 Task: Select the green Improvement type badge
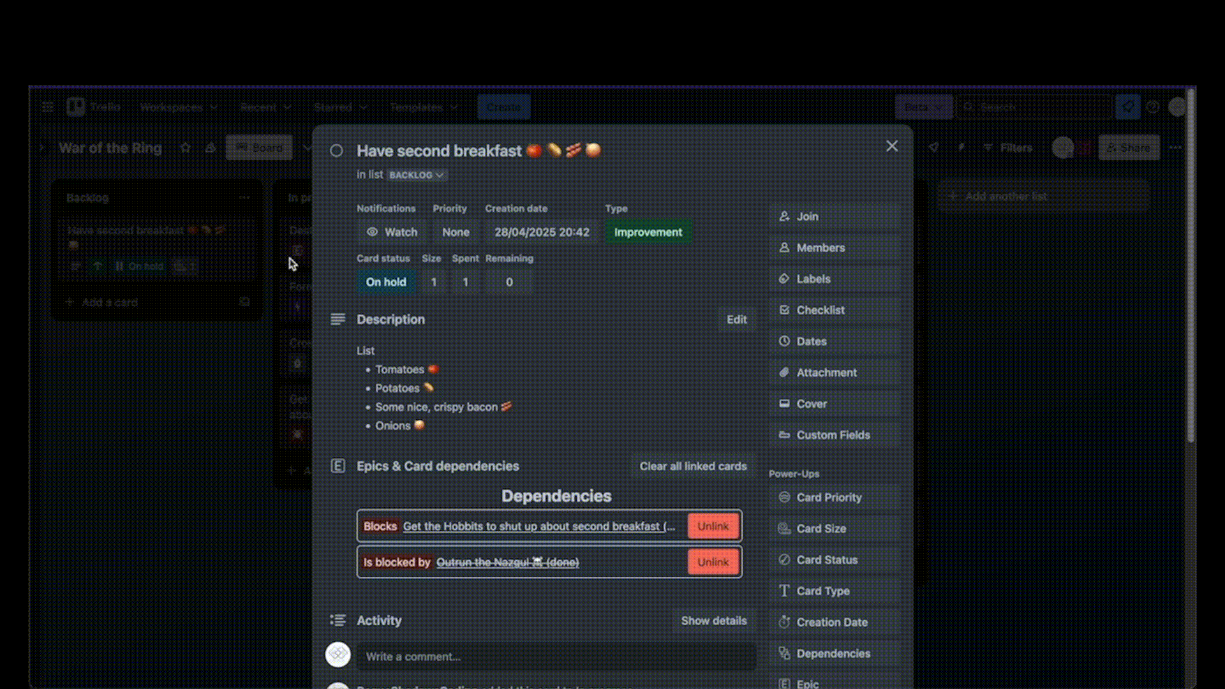coord(648,232)
